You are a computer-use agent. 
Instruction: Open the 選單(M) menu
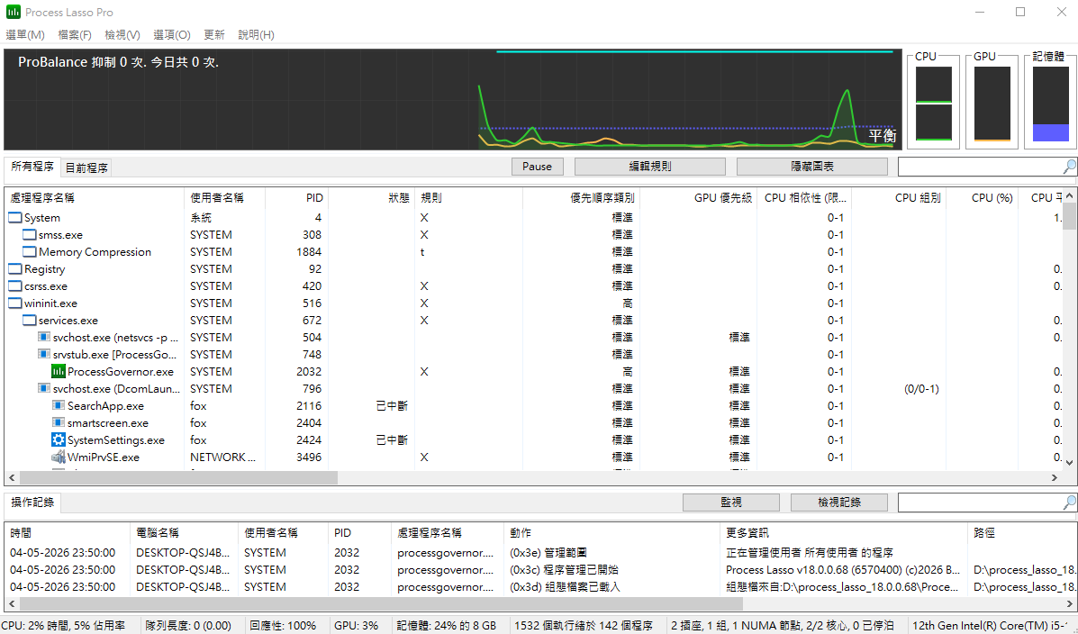pos(25,35)
